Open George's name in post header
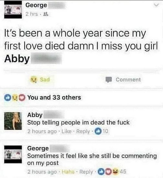 click(36, 5)
